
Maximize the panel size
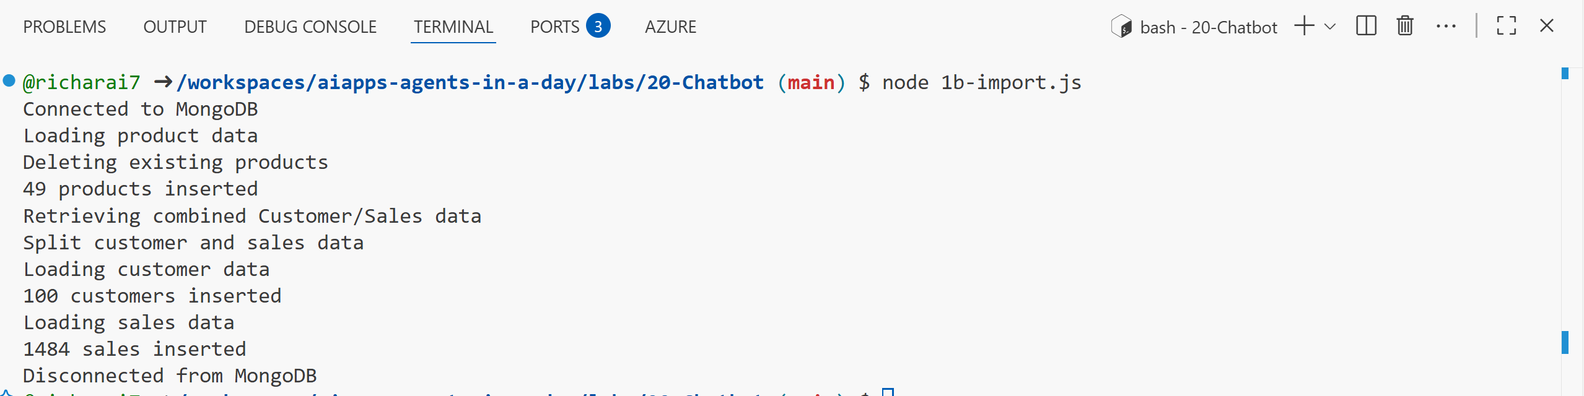1506,26
